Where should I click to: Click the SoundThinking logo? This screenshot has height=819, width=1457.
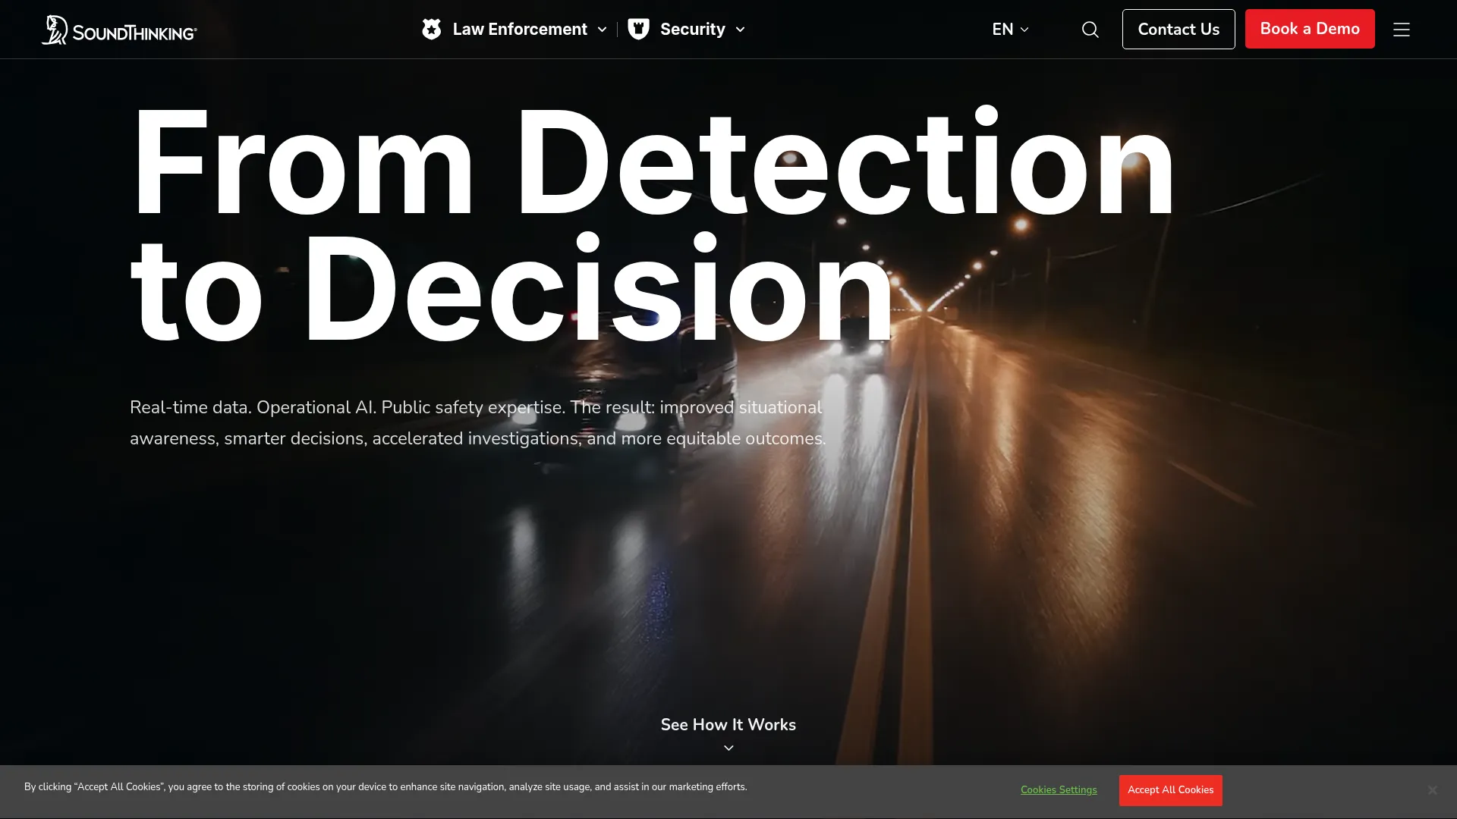[x=119, y=30]
